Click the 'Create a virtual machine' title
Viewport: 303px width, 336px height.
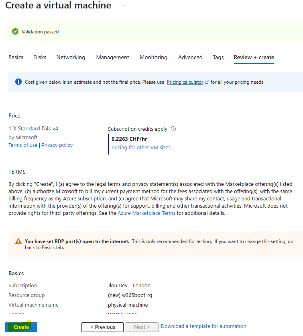point(58,5)
